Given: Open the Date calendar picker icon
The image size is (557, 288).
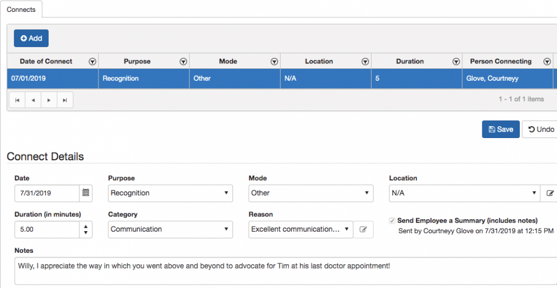Looking at the screenshot, I should point(85,193).
